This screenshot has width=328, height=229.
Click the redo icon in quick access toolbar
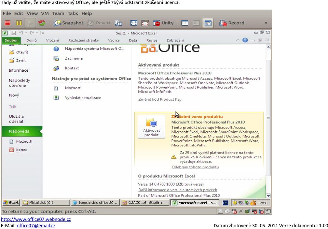pos(32,33)
